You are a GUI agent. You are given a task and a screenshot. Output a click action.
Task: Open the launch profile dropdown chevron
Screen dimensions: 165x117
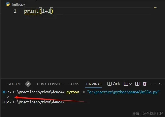coord(130,84)
